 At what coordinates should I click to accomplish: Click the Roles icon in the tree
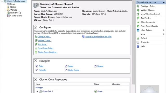(8, 4)
